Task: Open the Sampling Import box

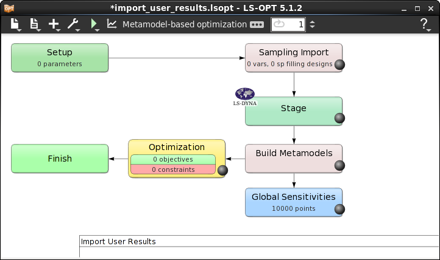Action: point(294,58)
